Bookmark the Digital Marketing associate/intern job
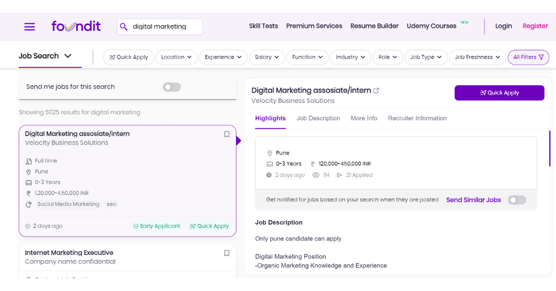Image resolution: width=556 pixels, height=291 pixels. (227, 134)
